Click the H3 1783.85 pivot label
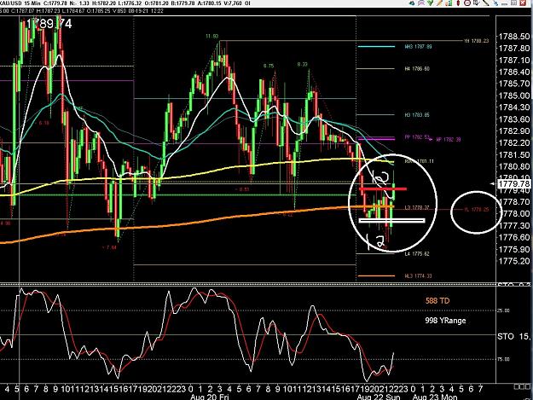 pos(417,115)
